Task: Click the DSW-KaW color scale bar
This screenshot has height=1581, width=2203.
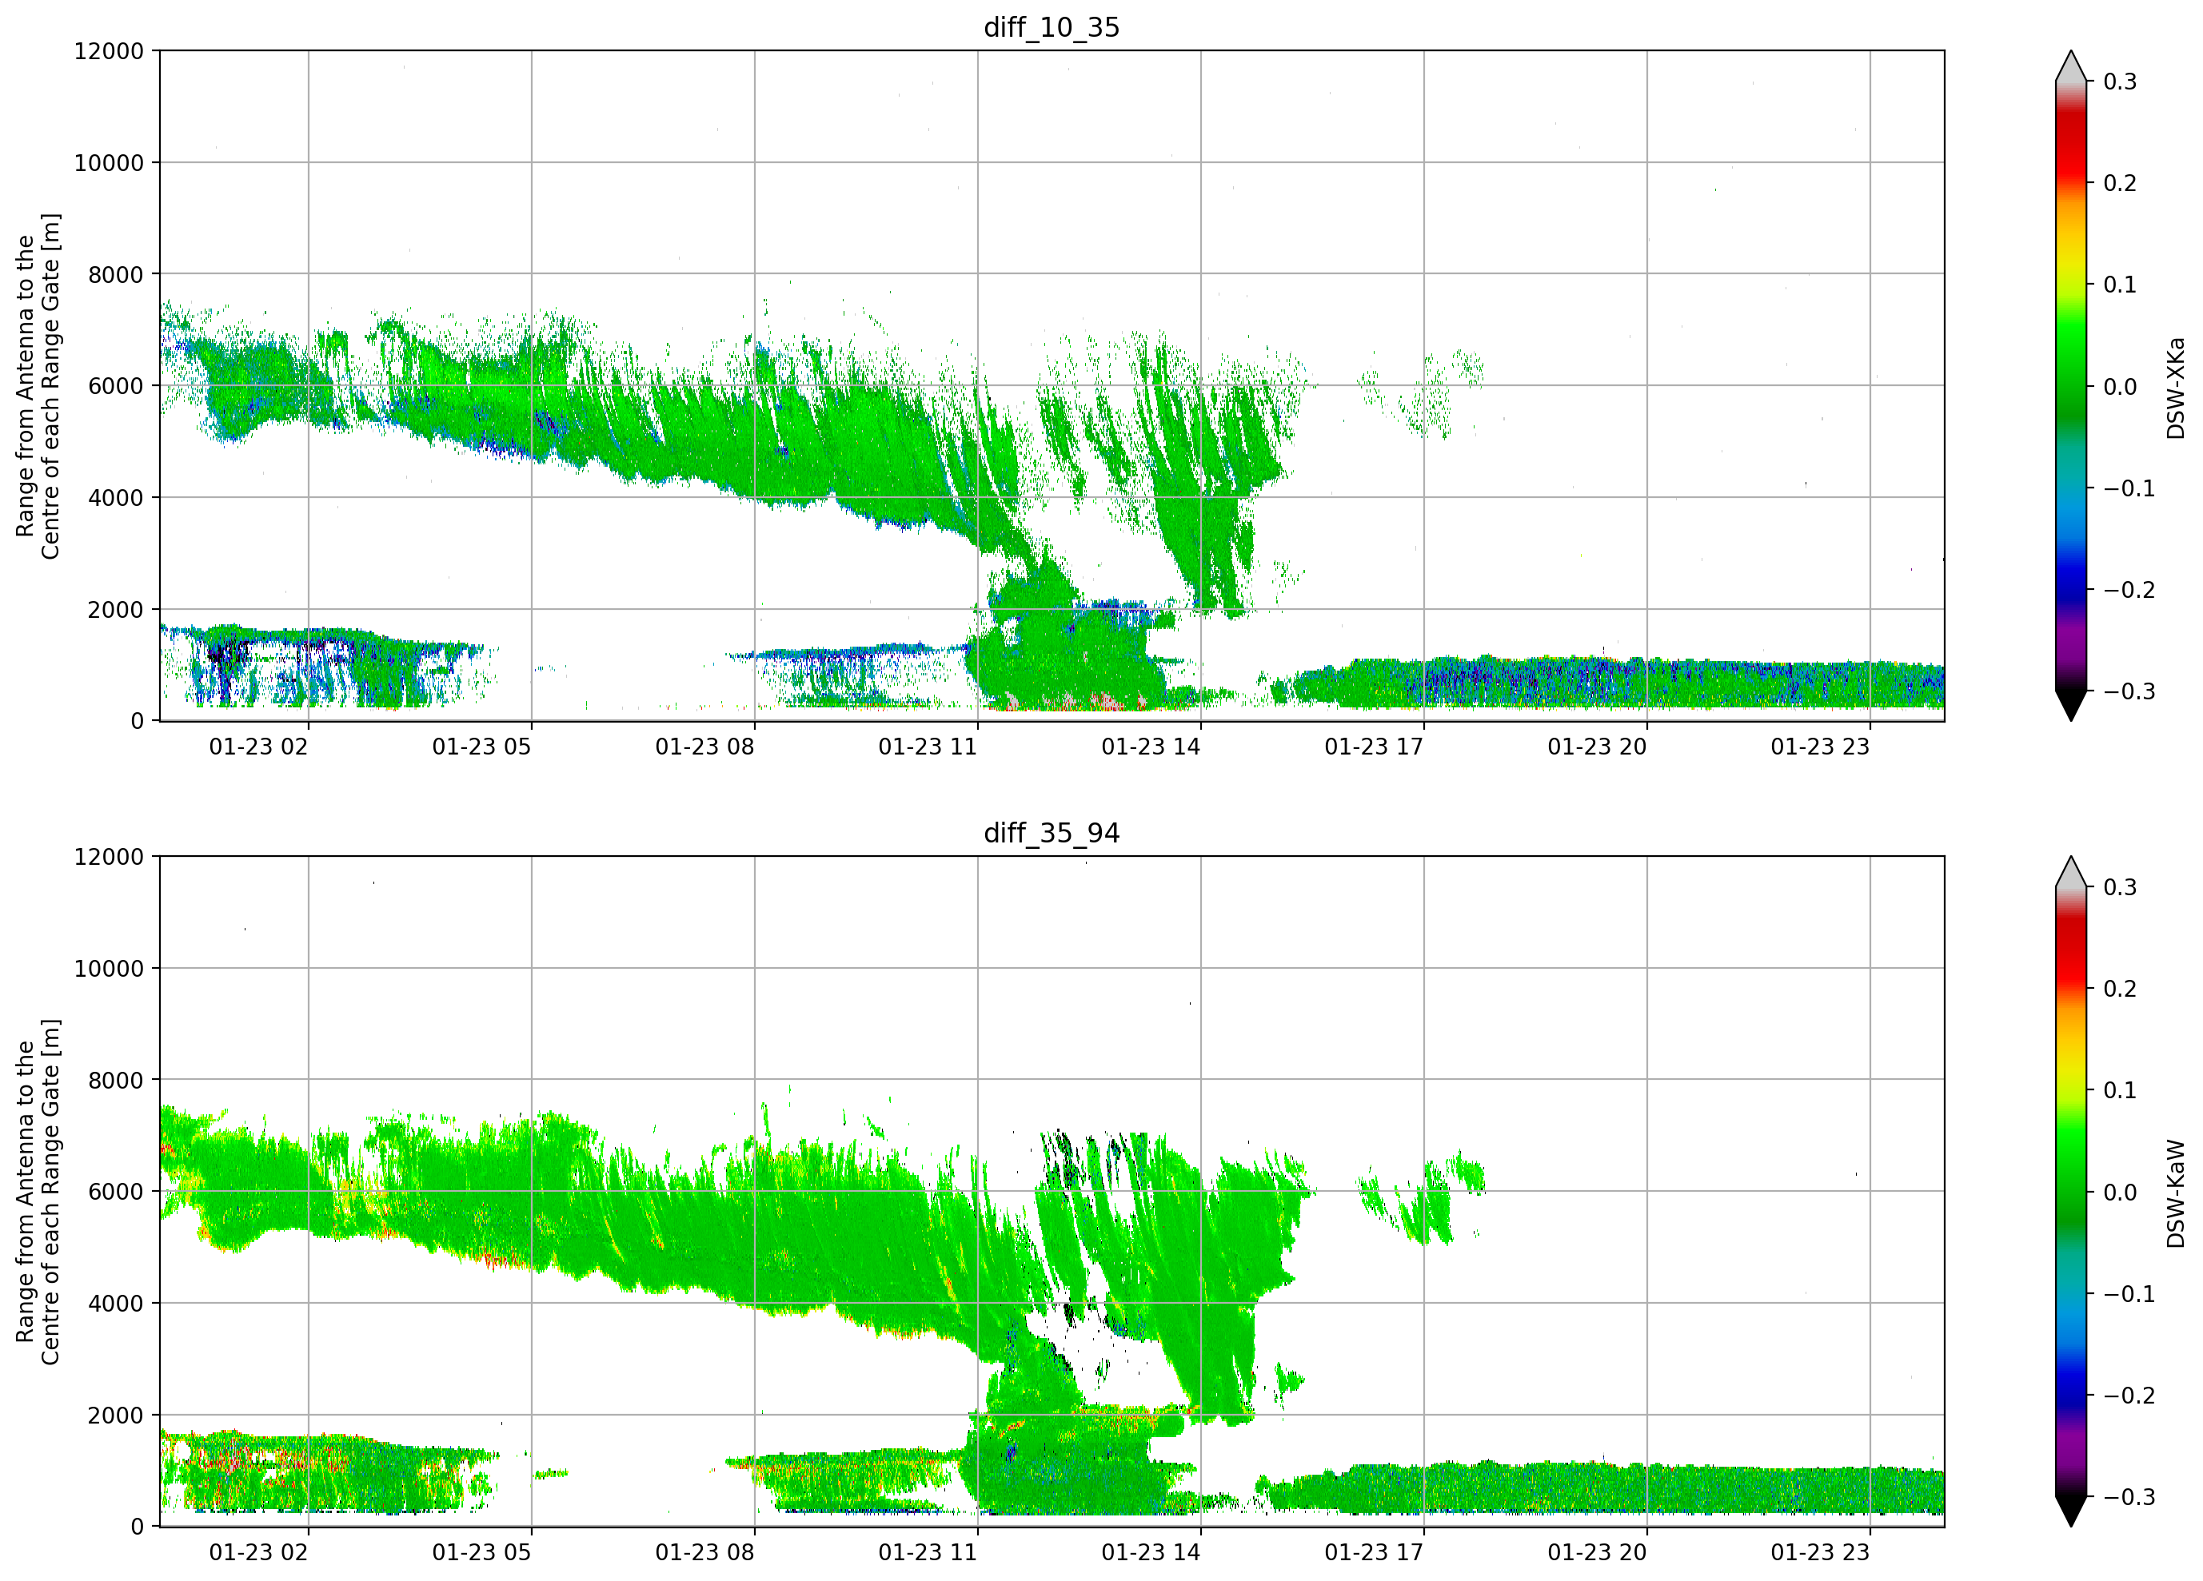Action: 2071,1192
